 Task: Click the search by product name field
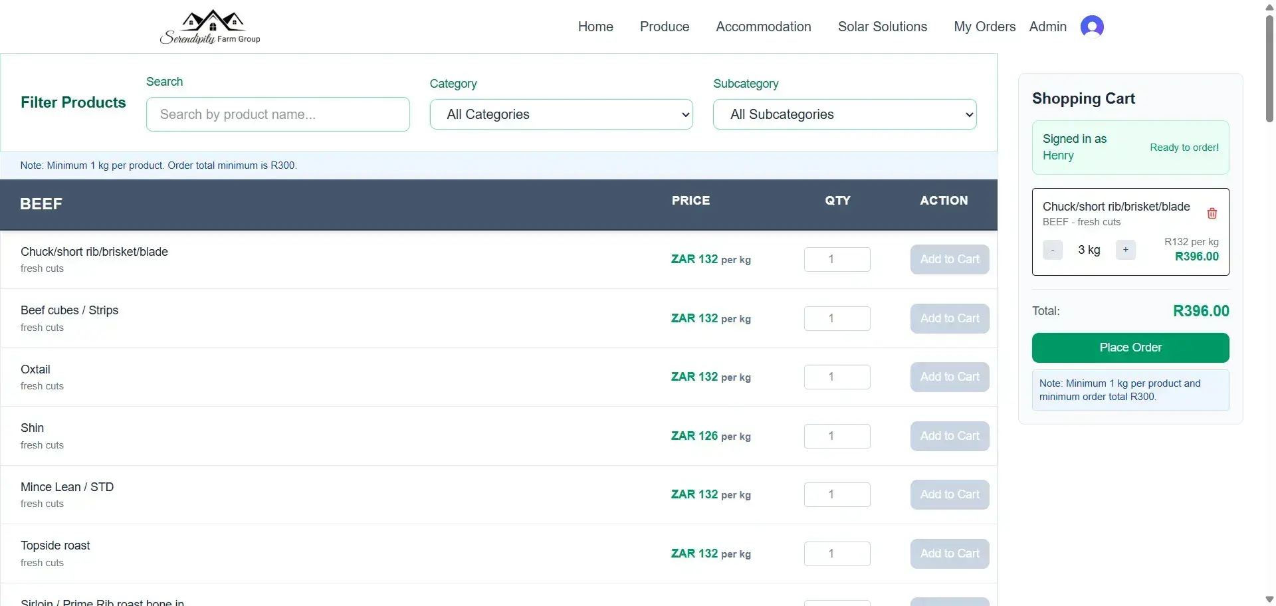coord(278,114)
